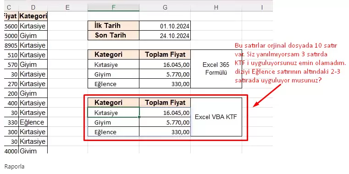Select 330,00 in VBA KTF table
The width and height of the screenshot is (349, 174).
point(165,131)
